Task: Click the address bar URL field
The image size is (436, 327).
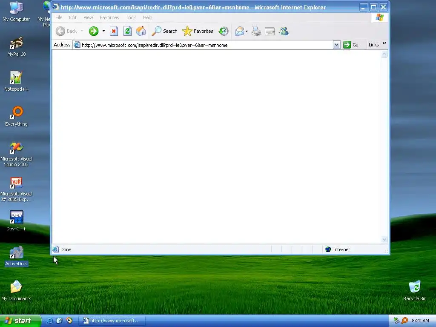Action: coord(203,45)
